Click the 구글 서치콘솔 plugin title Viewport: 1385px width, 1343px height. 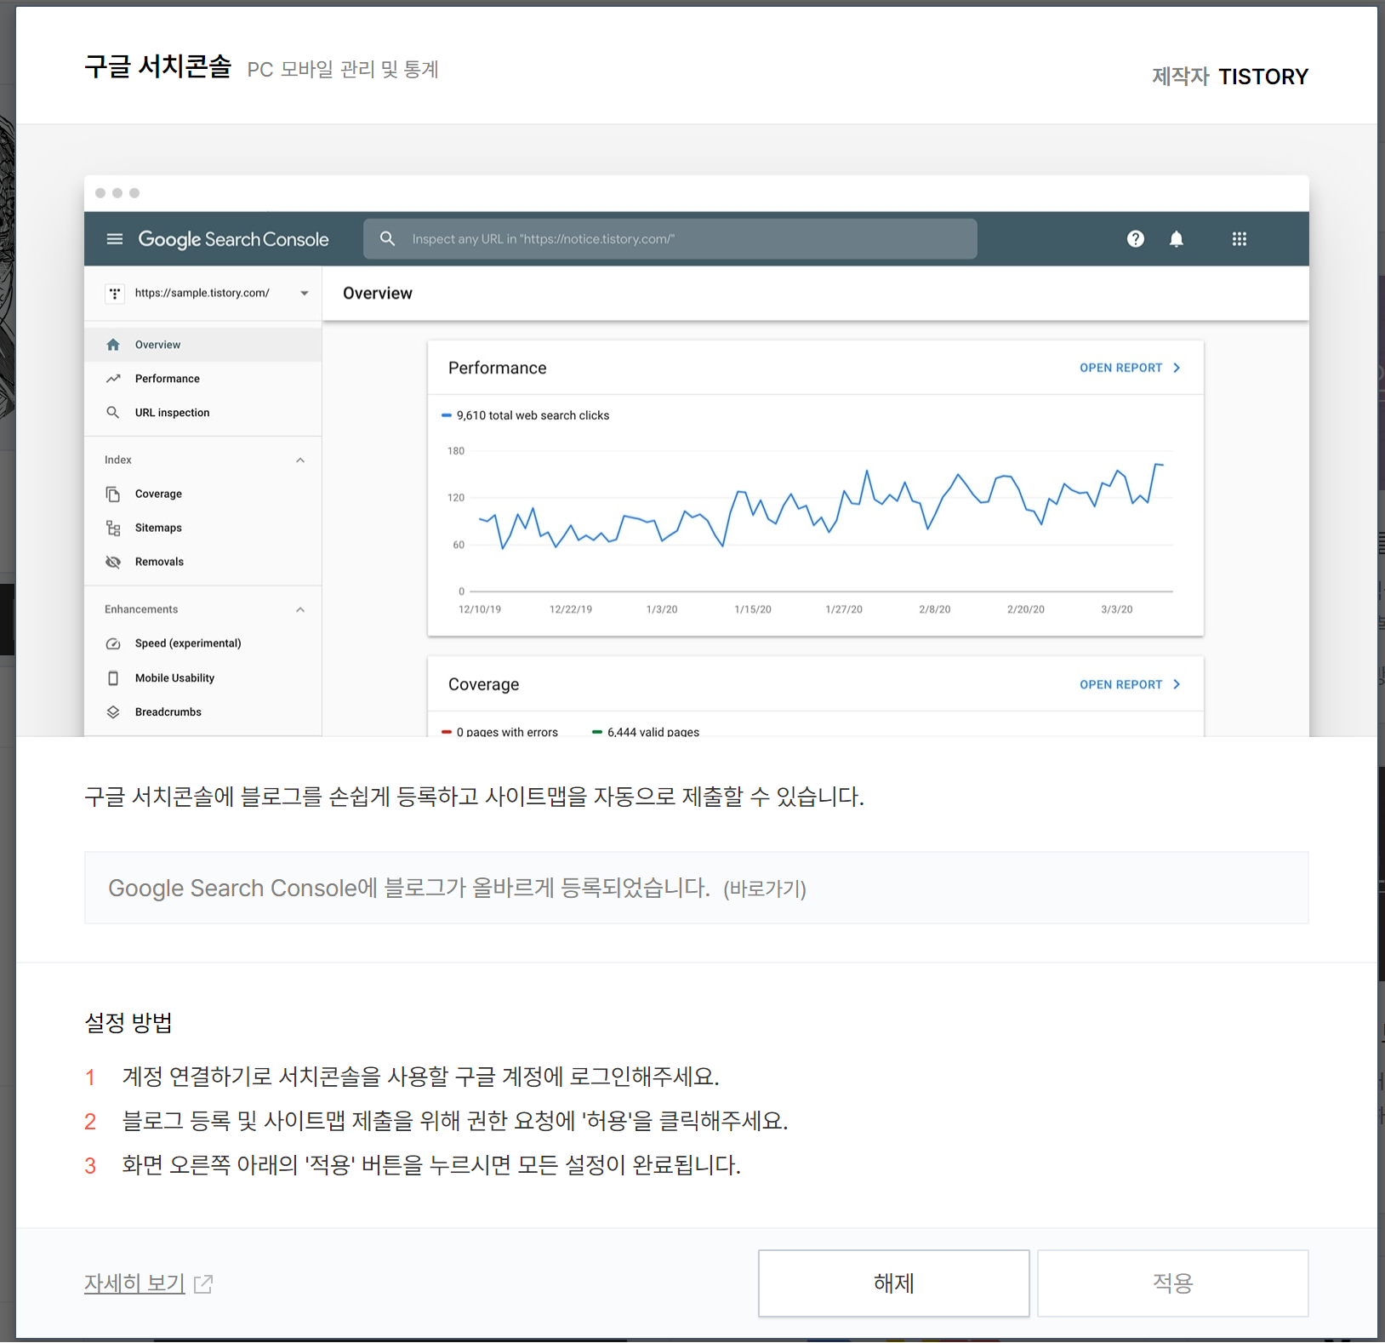(x=158, y=66)
